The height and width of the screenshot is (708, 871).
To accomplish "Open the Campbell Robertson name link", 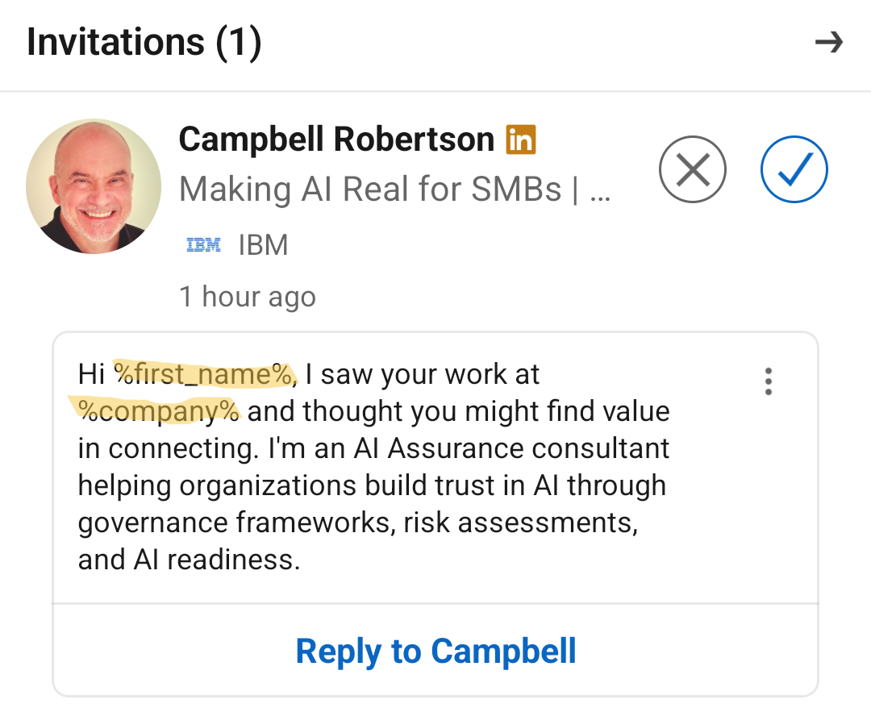I will point(336,140).
